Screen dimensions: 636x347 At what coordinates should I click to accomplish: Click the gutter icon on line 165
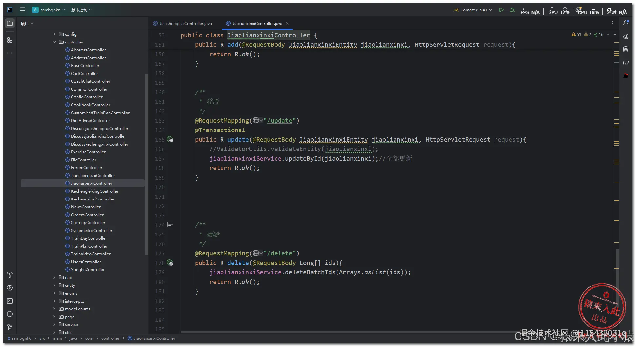[170, 140]
